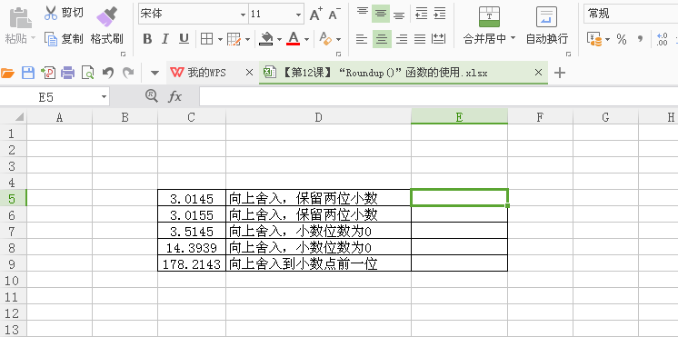Click the Undo arrow icon

[108, 73]
